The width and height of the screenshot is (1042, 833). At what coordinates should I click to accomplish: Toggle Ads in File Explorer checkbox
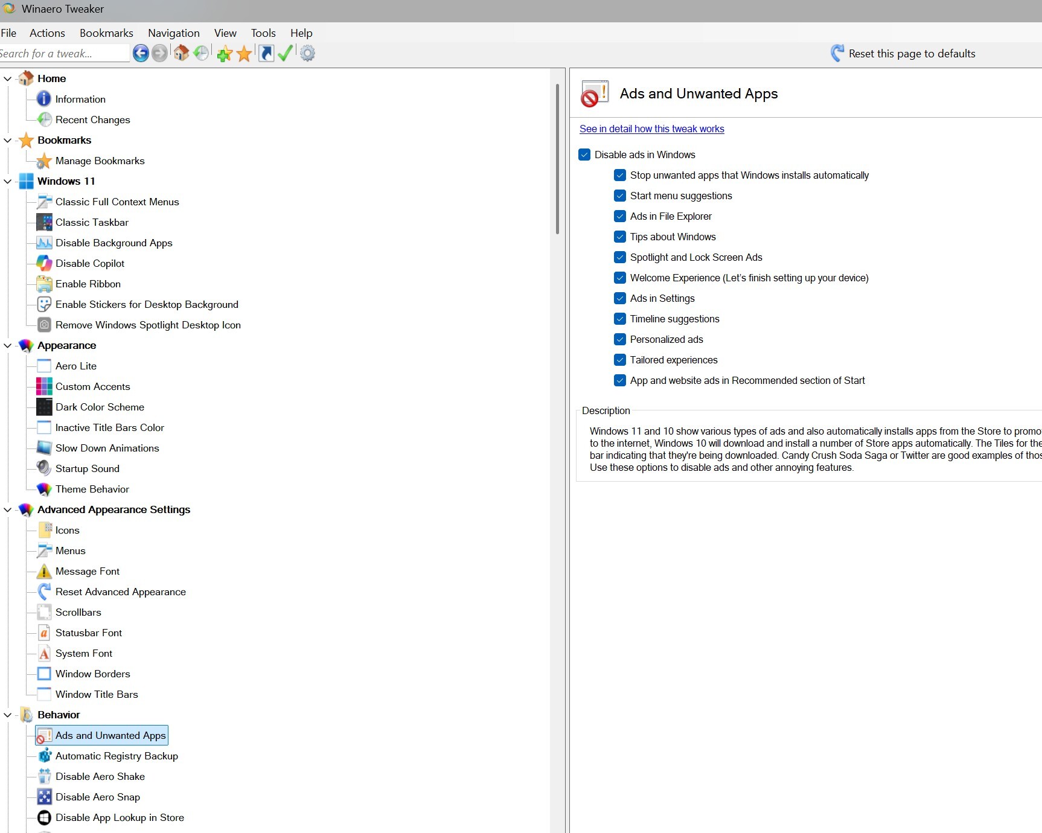point(620,217)
